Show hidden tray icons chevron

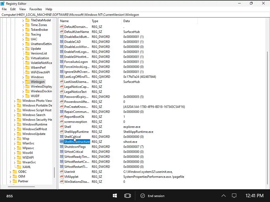tap(224, 196)
